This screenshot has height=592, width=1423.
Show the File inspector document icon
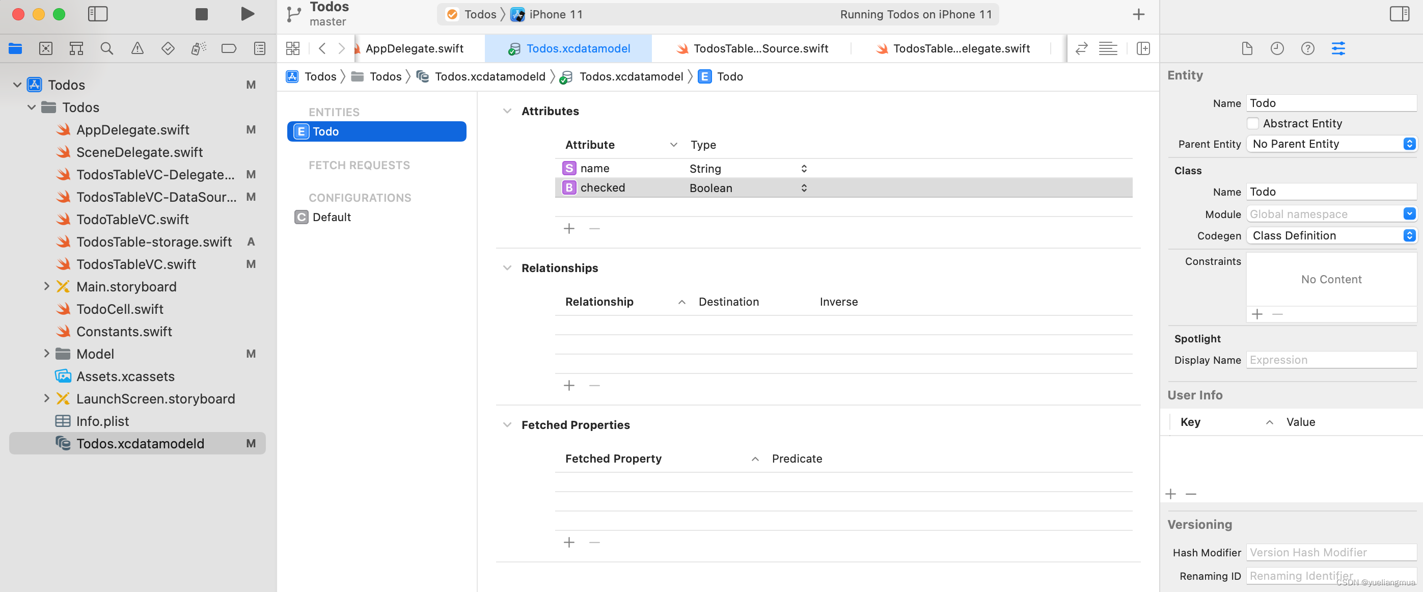(x=1247, y=48)
